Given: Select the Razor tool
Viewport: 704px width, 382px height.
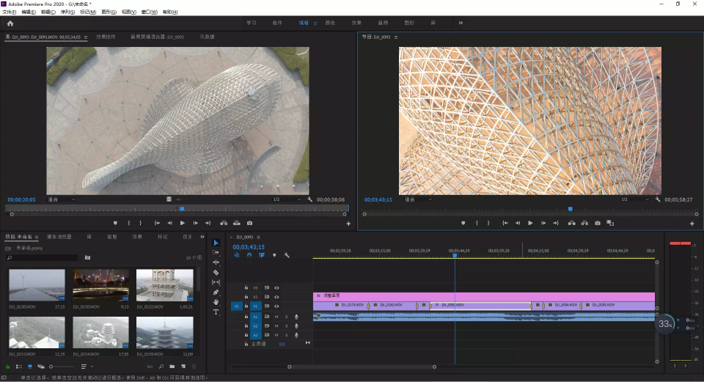Looking at the screenshot, I should point(216,272).
